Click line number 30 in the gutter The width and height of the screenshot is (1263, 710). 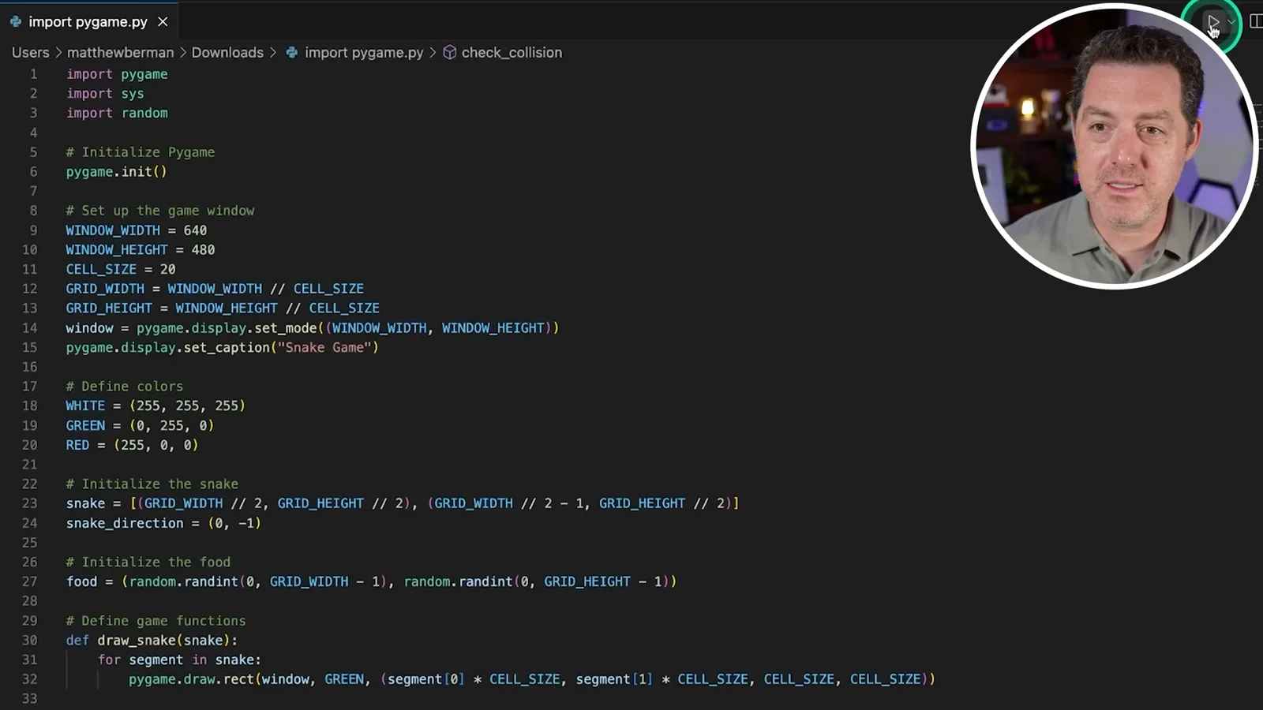pos(29,641)
